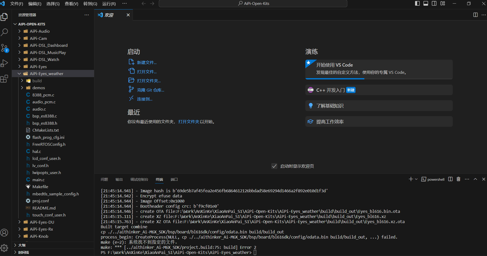Open the Search view in activity bar

[x=4, y=32]
